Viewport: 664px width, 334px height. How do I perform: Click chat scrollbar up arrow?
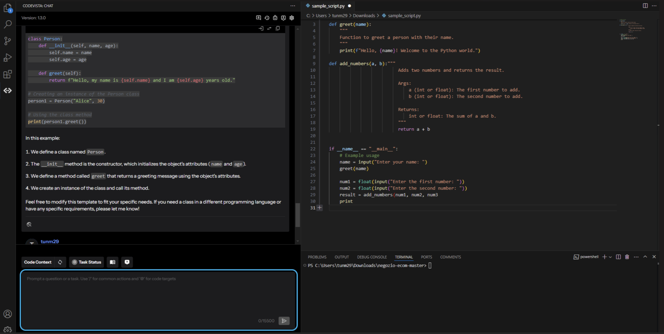point(298,29)
